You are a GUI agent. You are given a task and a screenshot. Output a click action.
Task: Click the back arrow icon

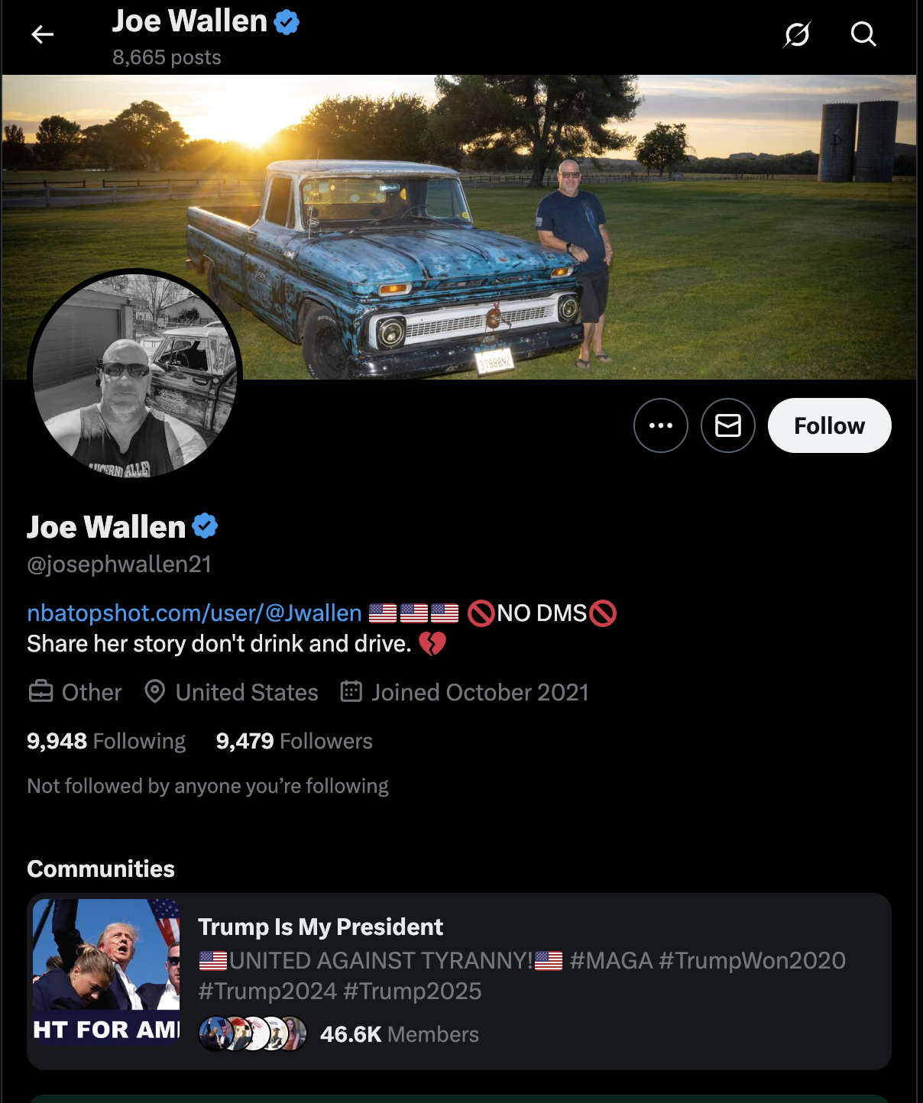[x=43, y=34]
